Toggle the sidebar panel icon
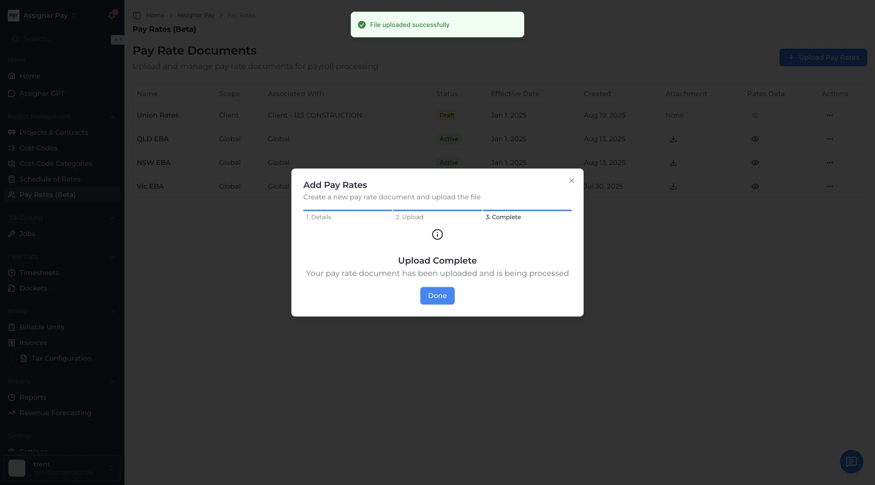 pos(137,15)
